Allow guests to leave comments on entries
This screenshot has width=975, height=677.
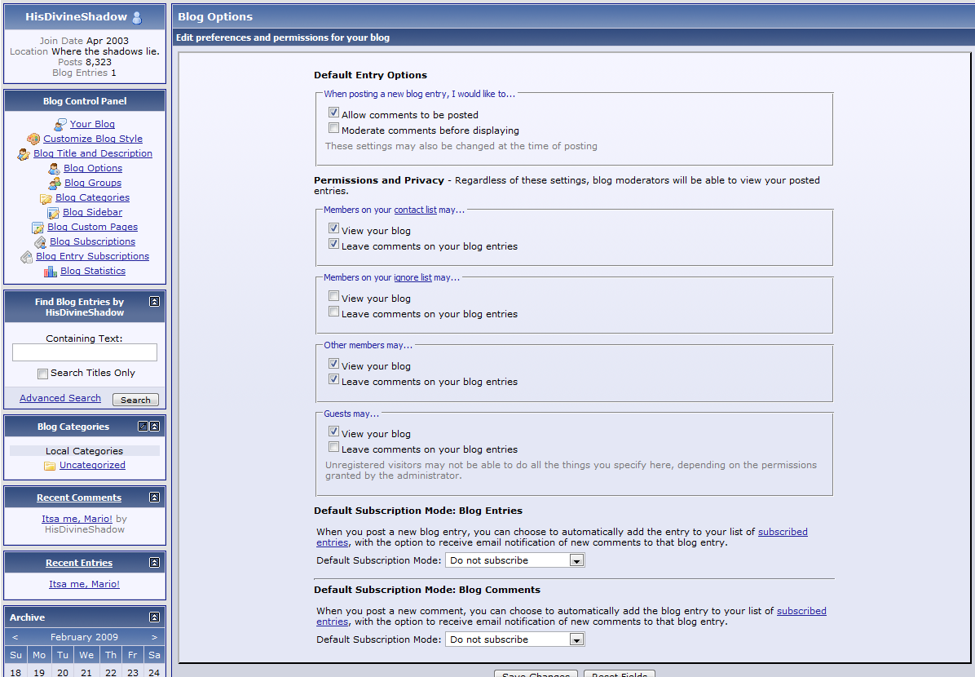[x=333, y=447]
